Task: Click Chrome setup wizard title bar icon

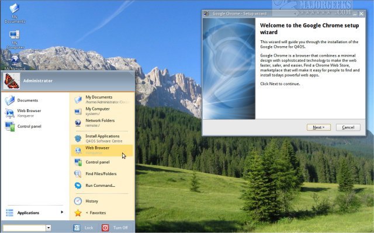Action: (x=206, y=13)
